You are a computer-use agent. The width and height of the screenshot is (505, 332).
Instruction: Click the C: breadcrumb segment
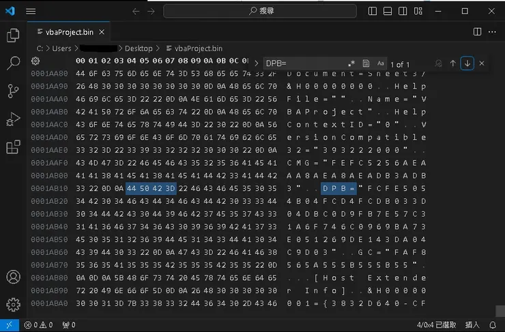[x=40, y=48]
